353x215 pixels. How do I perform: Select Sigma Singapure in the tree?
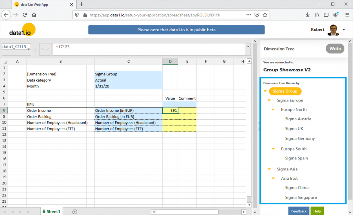pyautogui.click(x=301, y=198)
